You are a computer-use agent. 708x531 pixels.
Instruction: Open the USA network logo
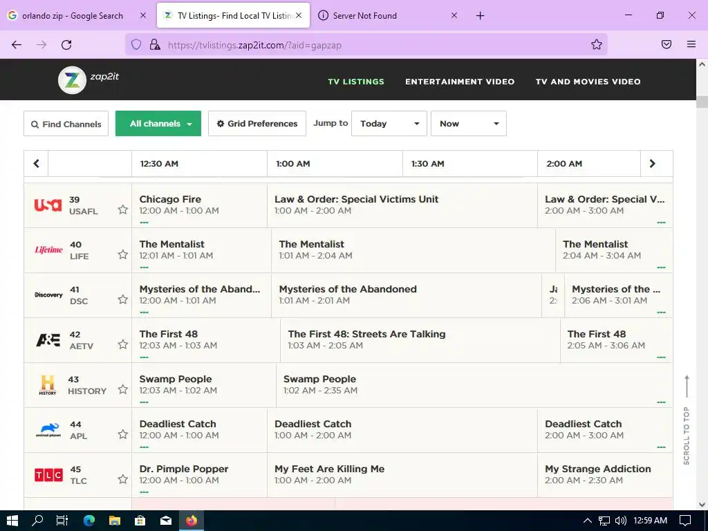48,205
